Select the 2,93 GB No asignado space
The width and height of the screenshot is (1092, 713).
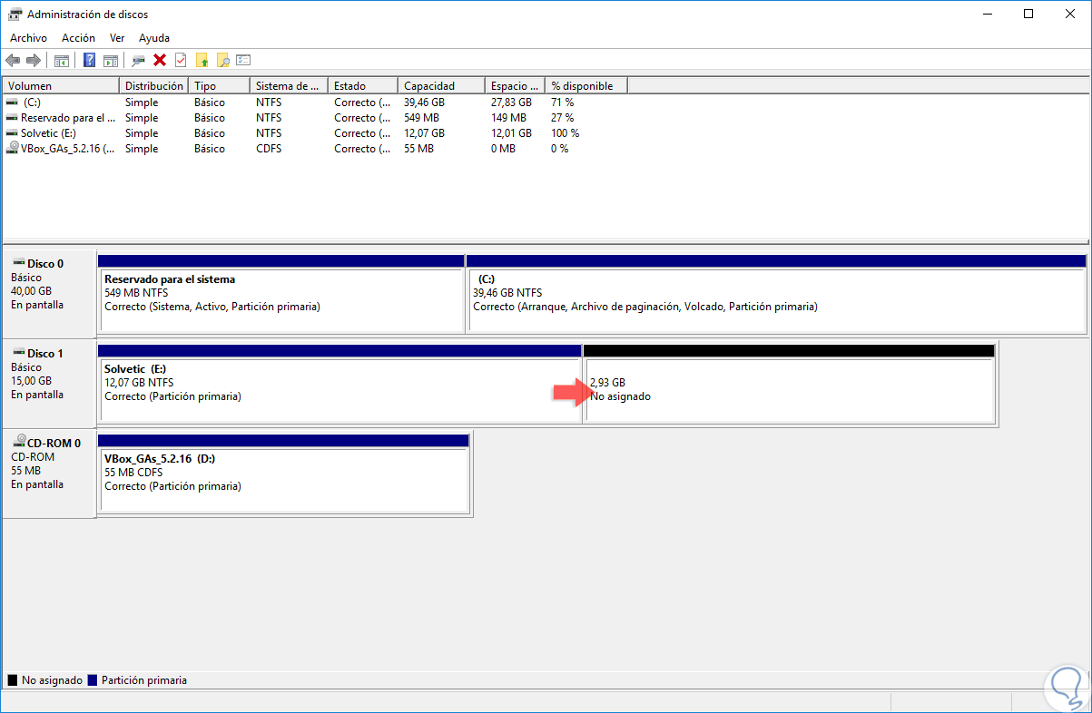click(x=789, y=384)
